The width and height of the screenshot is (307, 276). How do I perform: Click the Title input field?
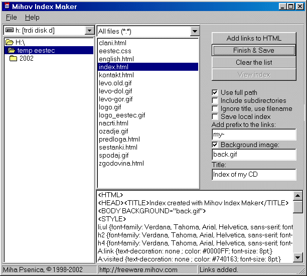(254, 175)
